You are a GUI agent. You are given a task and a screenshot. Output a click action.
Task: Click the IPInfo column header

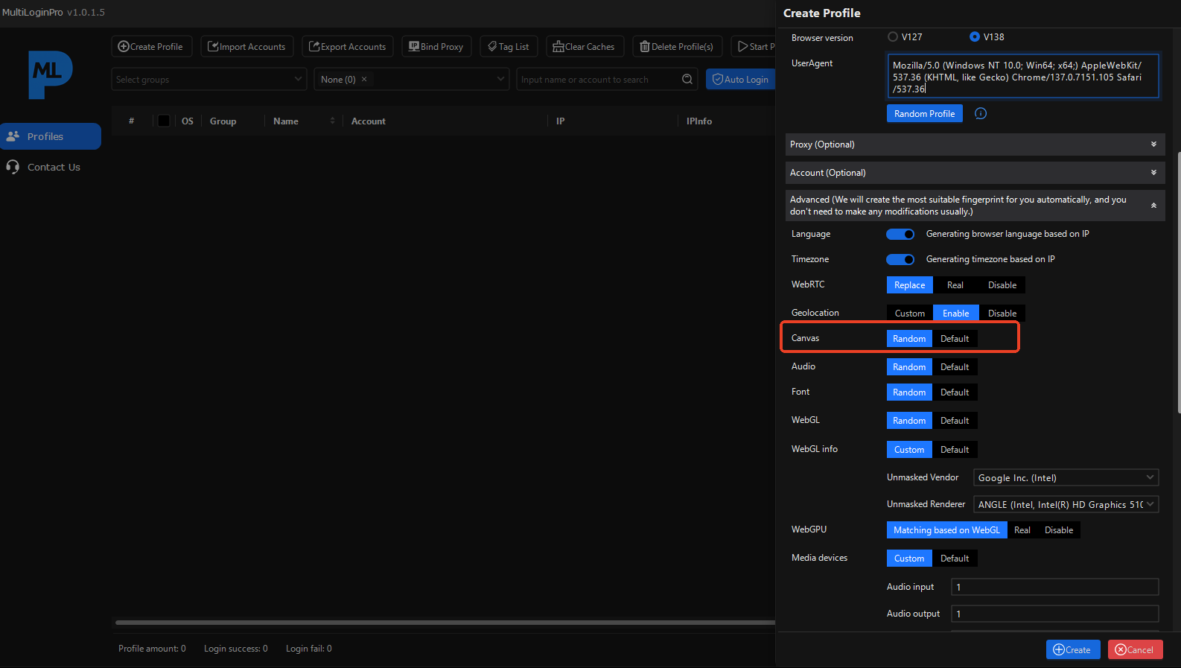698,121
